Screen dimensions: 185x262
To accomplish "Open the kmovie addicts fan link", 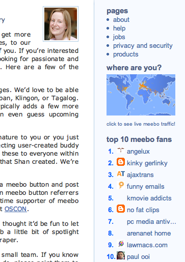I will pos(149,198).
